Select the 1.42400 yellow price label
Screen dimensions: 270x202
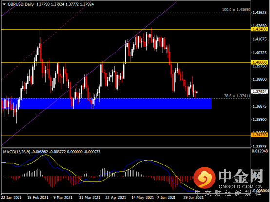tap(259, 29)
